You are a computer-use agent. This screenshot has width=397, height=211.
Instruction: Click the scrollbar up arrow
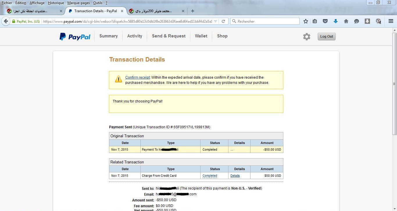tap(394, 30)
